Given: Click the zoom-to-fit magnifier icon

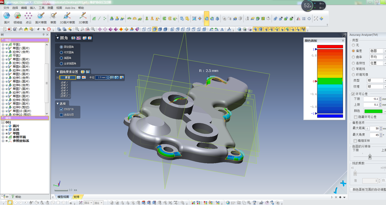Looking at the screenshot, I should coord(77,29).
